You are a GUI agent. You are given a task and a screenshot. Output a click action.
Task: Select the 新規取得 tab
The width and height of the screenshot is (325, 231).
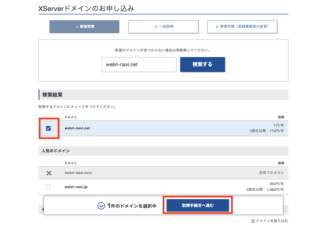[84, 27]
